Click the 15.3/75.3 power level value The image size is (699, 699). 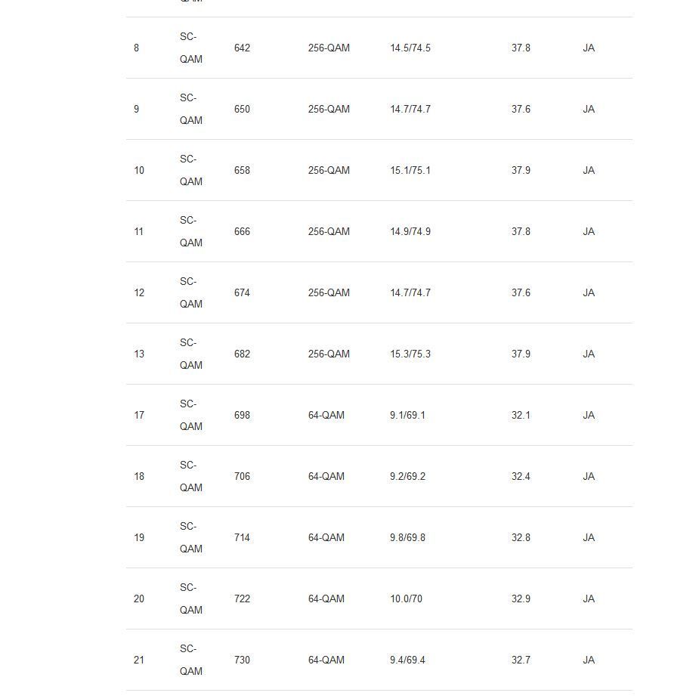pyautogui.click(x=410, y=354)
